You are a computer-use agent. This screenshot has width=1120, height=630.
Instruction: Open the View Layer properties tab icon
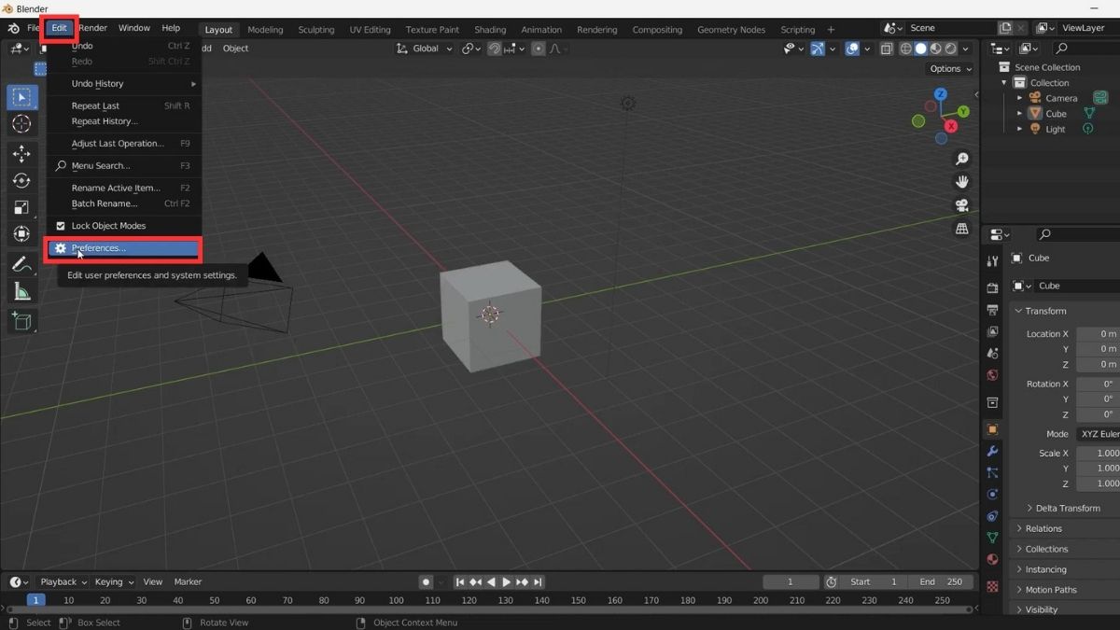click(x=992, y=331)
